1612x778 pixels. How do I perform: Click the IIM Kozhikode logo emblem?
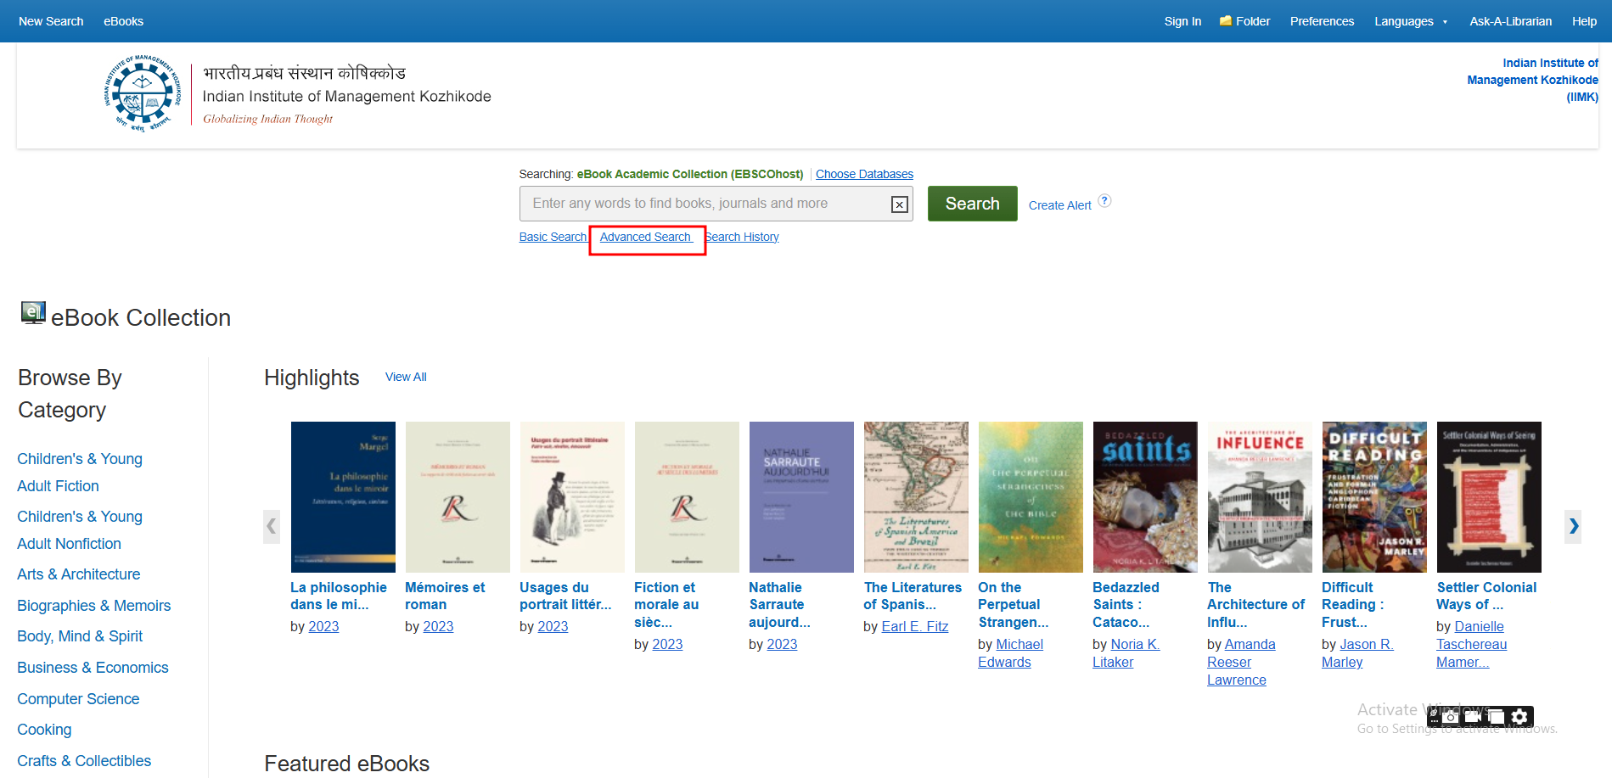[143, 93]
